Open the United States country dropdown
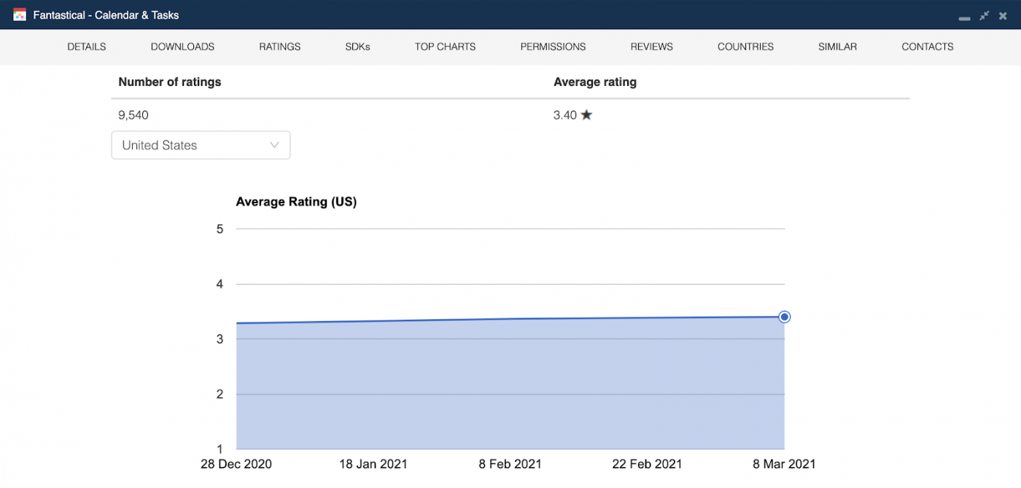Image resolution: width=1021 pixels, height=488 pixels. [x=201, y=145]
